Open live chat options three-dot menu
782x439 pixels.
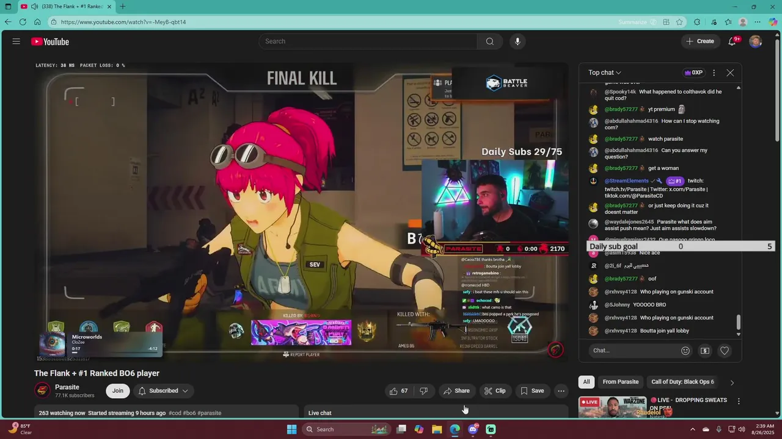(x=714, y=73)
